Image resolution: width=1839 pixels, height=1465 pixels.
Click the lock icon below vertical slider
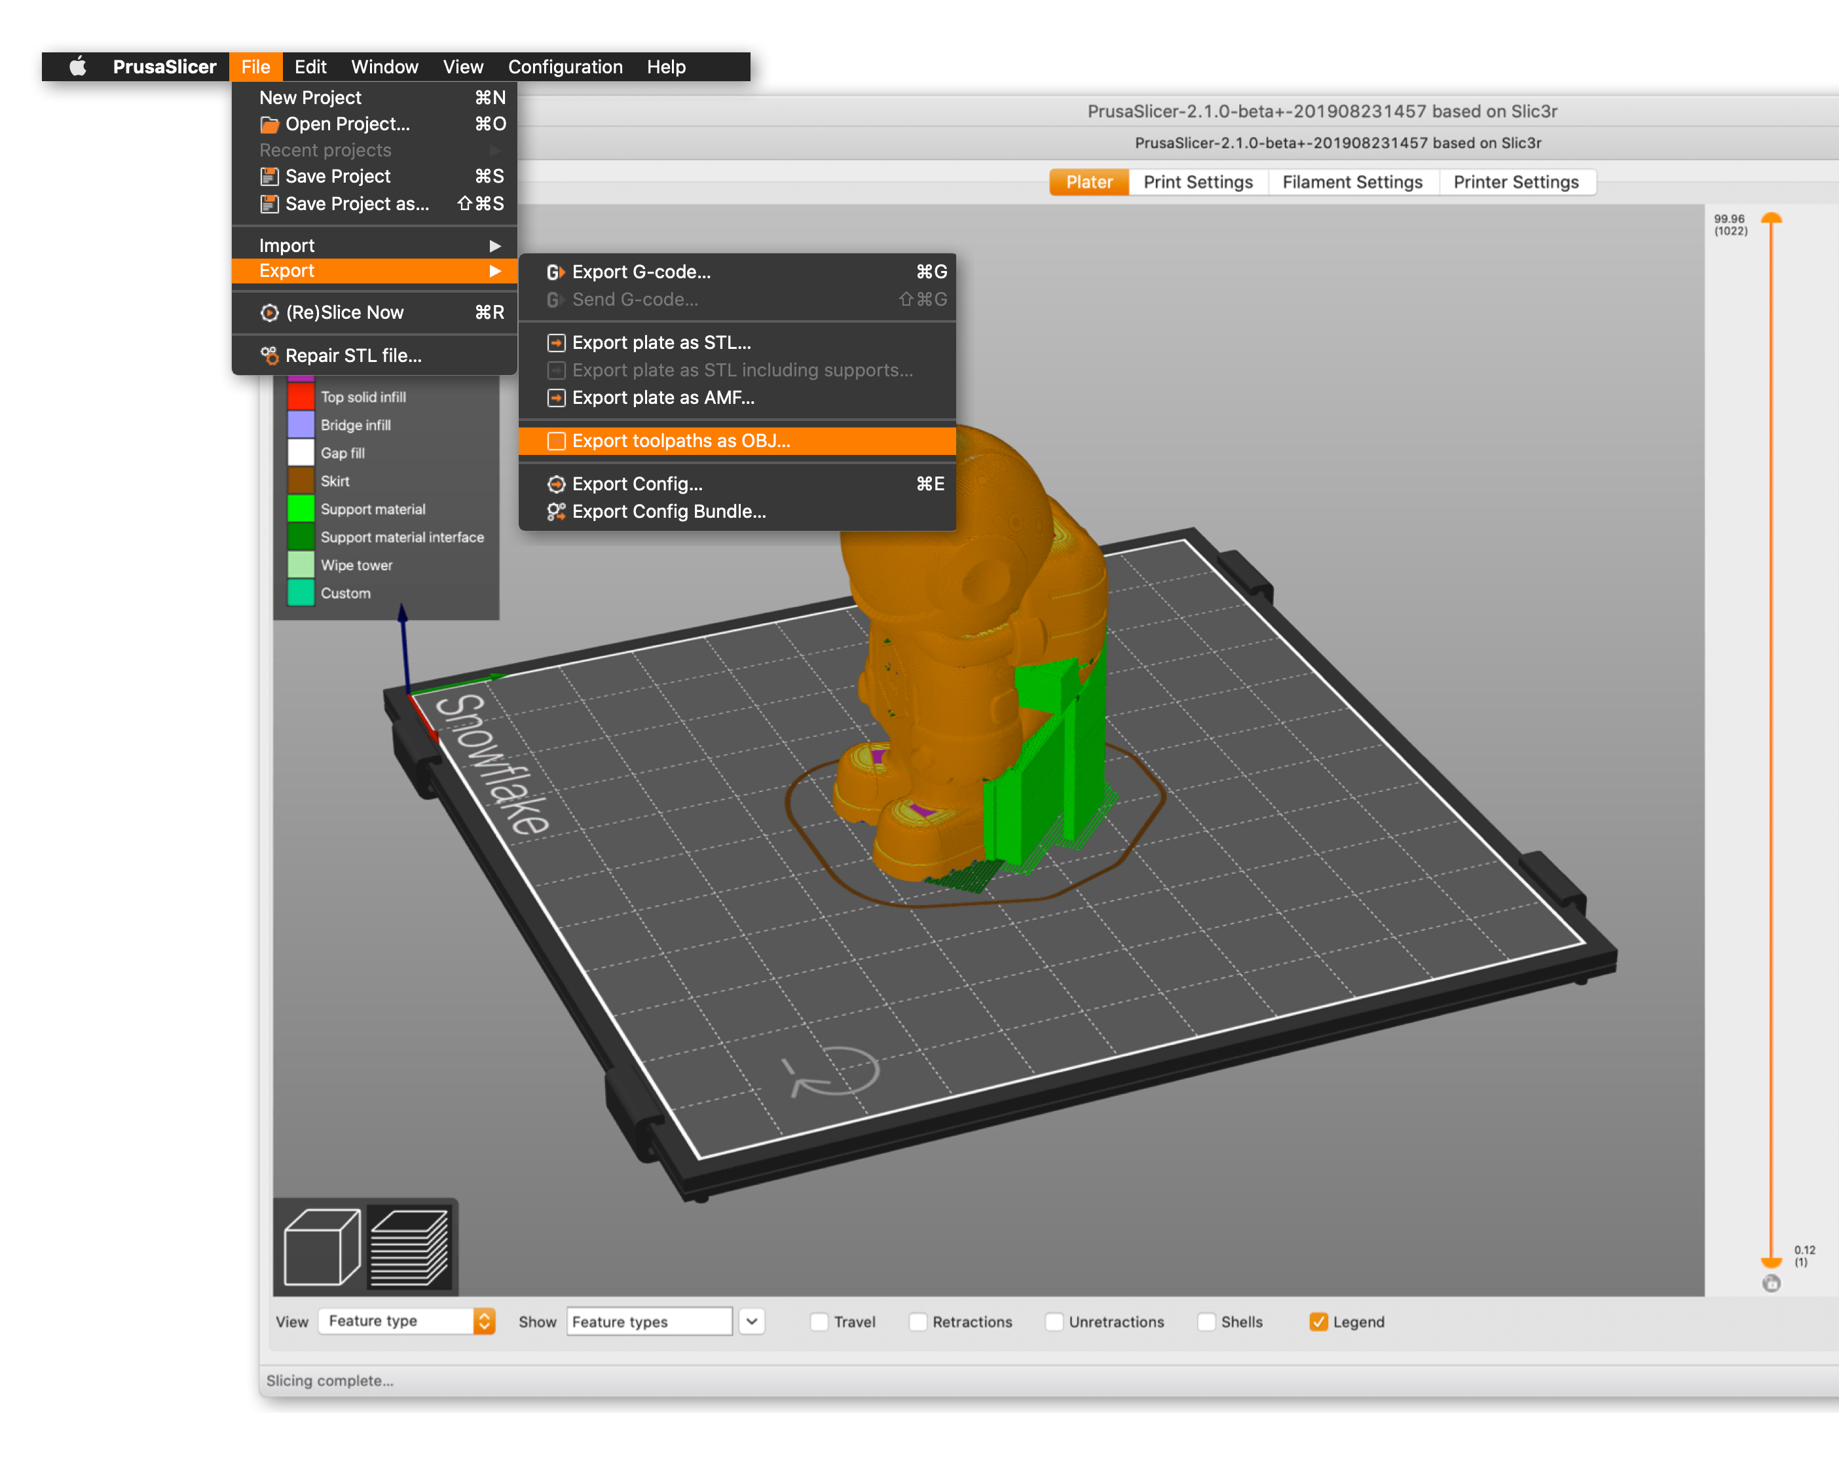click(x=1771, y=1284)
